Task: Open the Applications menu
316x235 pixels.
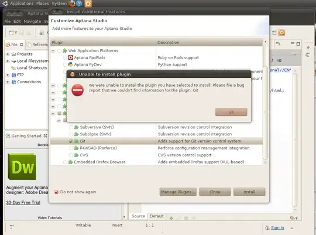Action: pos(22,4)
